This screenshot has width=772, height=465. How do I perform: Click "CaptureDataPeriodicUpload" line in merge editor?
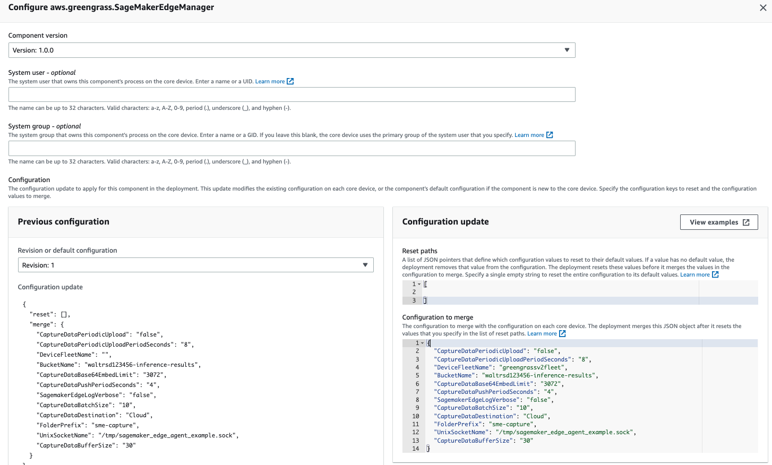point(497,351)
